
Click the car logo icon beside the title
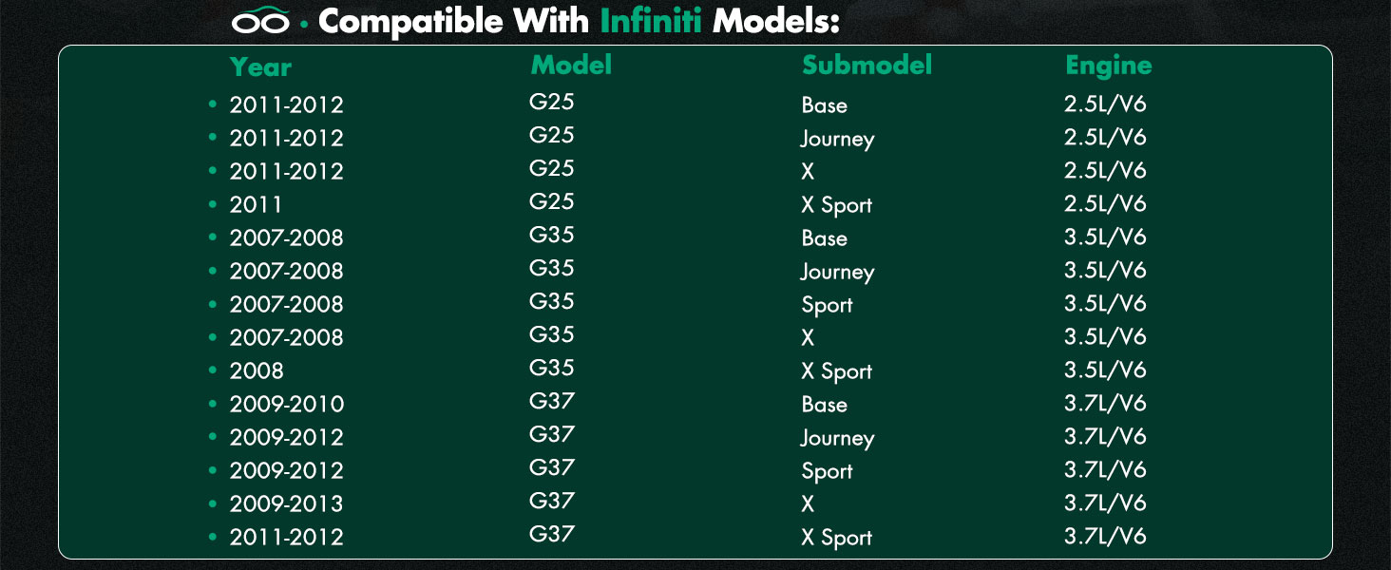(260, 20)
